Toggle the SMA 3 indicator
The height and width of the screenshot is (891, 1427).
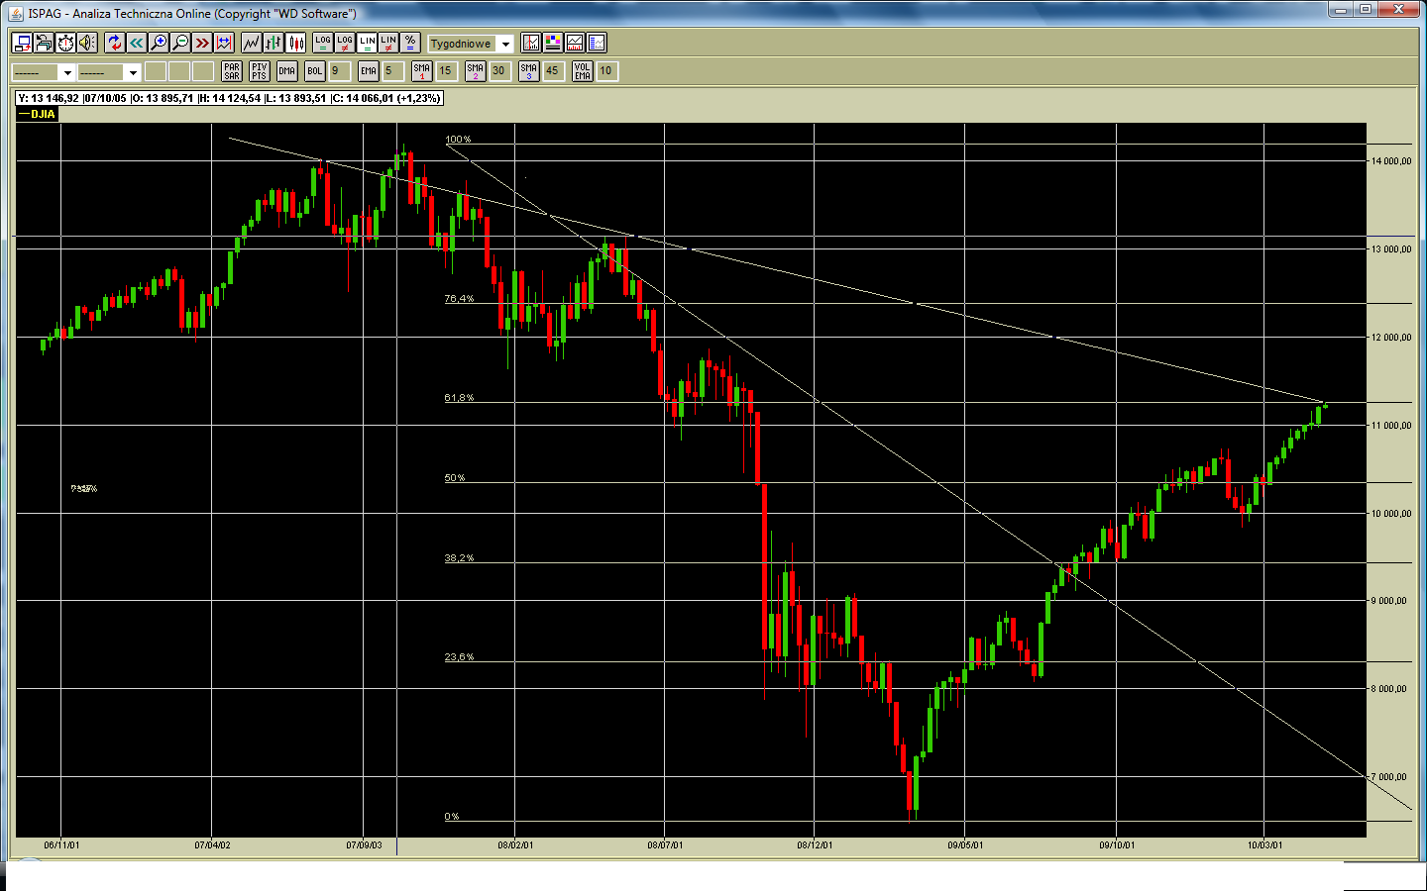pyautogui.click(x=529, y=71)
